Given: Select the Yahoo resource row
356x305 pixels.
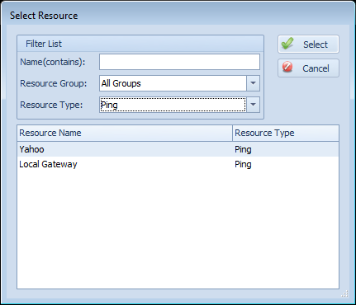Looking at the screenshot, I should (178, 149).
